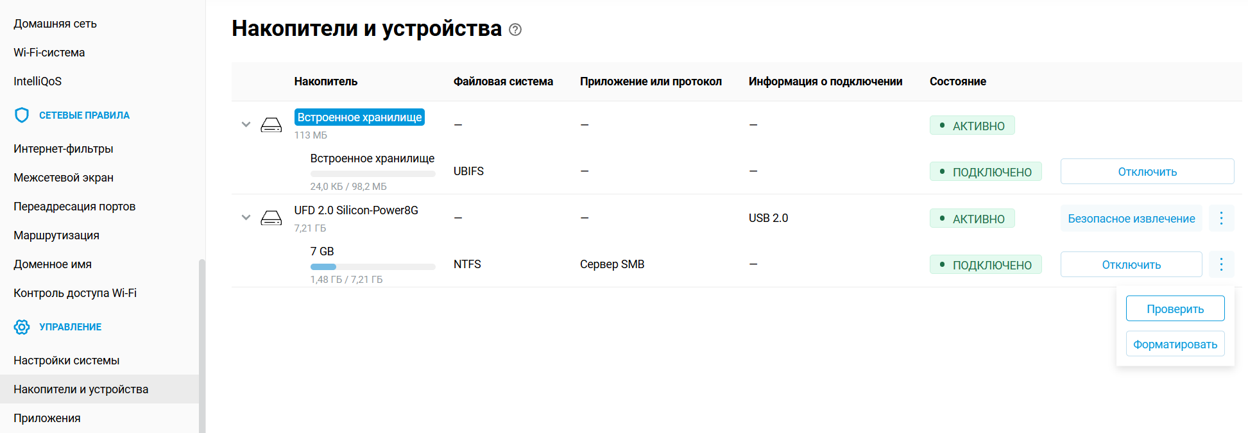
Task: Disconnect the UBIFS built-in partition
Action: [1147, 172]
